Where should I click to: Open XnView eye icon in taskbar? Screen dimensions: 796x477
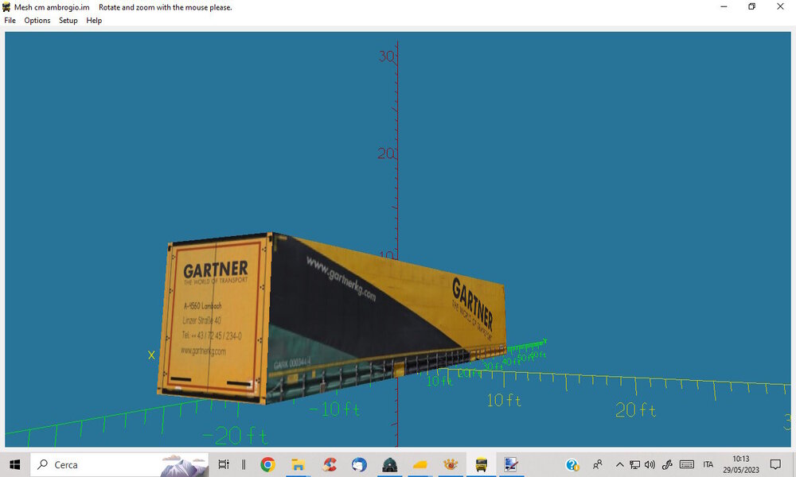[451, 464]
